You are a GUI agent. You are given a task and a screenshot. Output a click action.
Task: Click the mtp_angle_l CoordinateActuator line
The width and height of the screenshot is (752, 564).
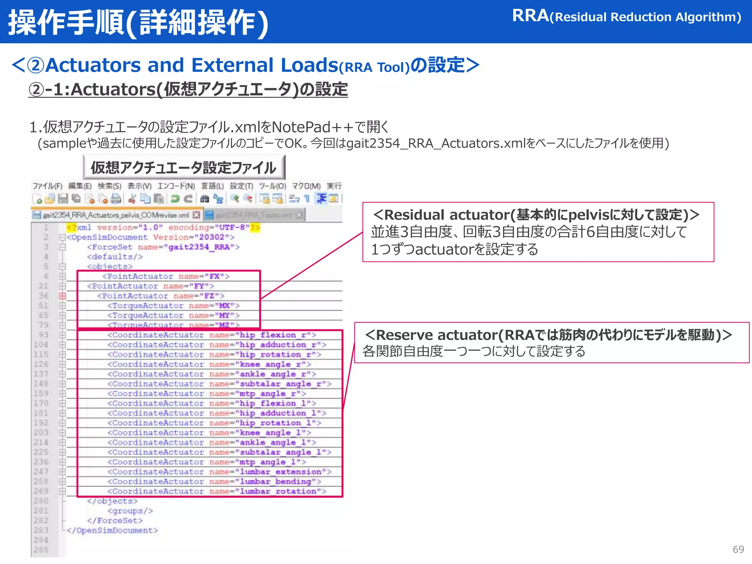[207, 462]
